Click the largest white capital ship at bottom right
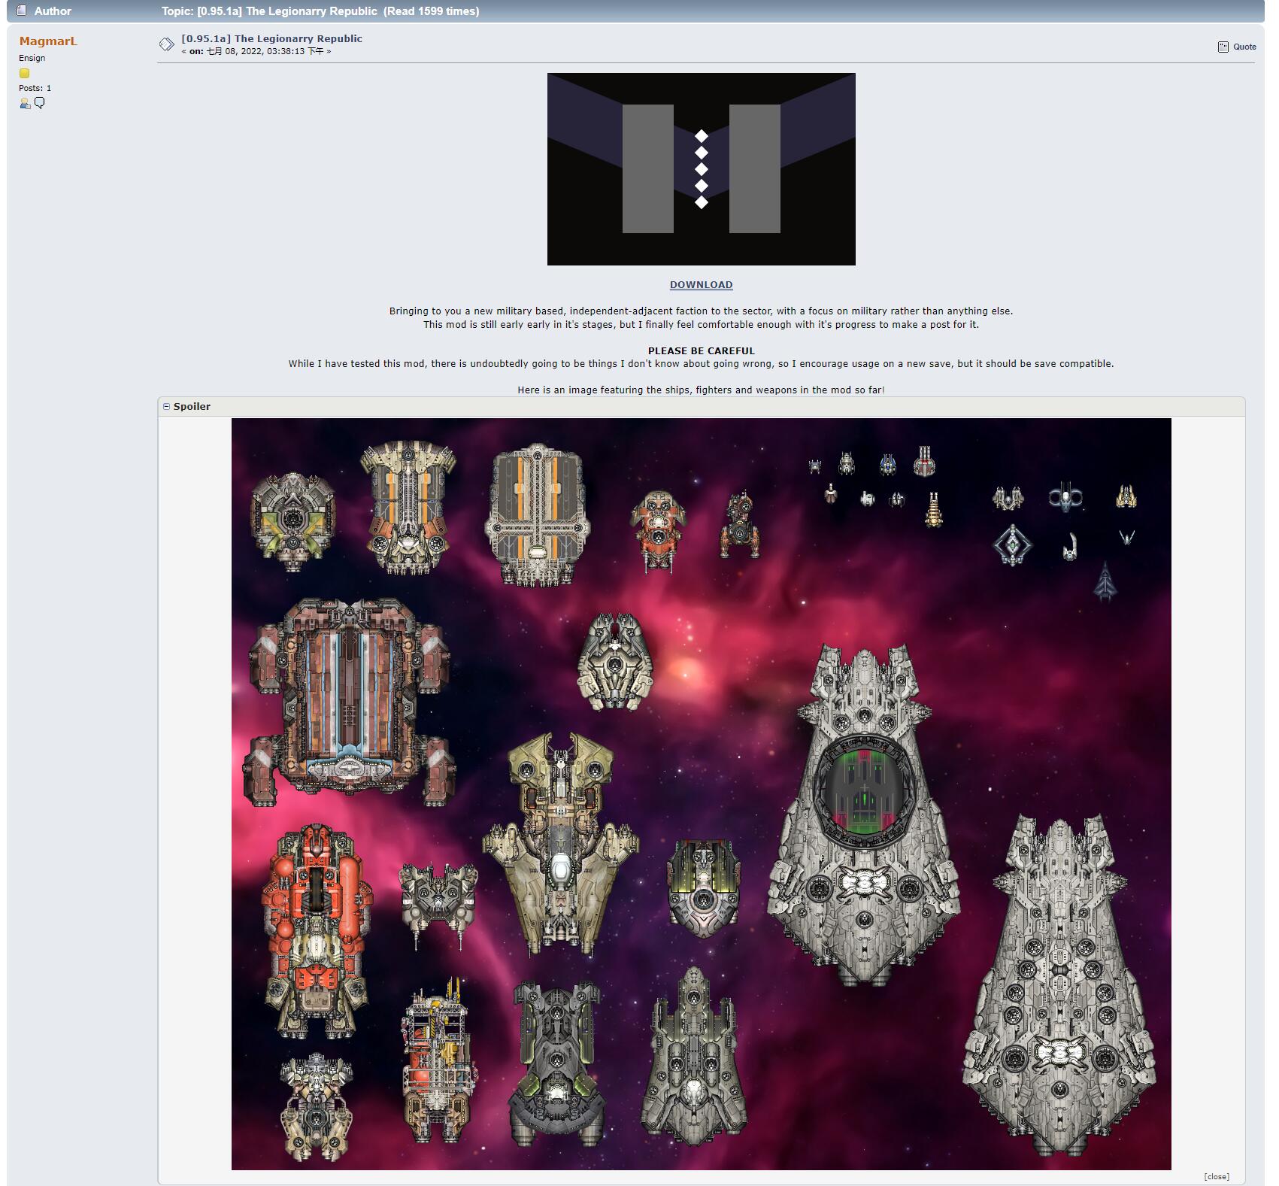This screenshot has height=1186, width=1279. pyautogui.click(x=1059, y=985)
